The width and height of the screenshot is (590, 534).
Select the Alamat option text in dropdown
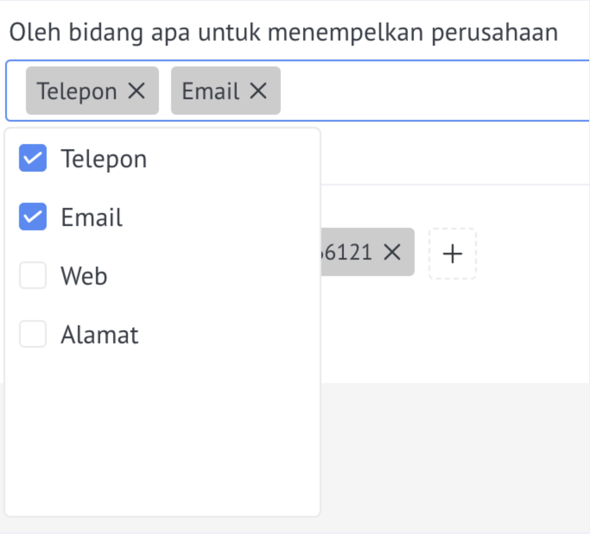99,334
